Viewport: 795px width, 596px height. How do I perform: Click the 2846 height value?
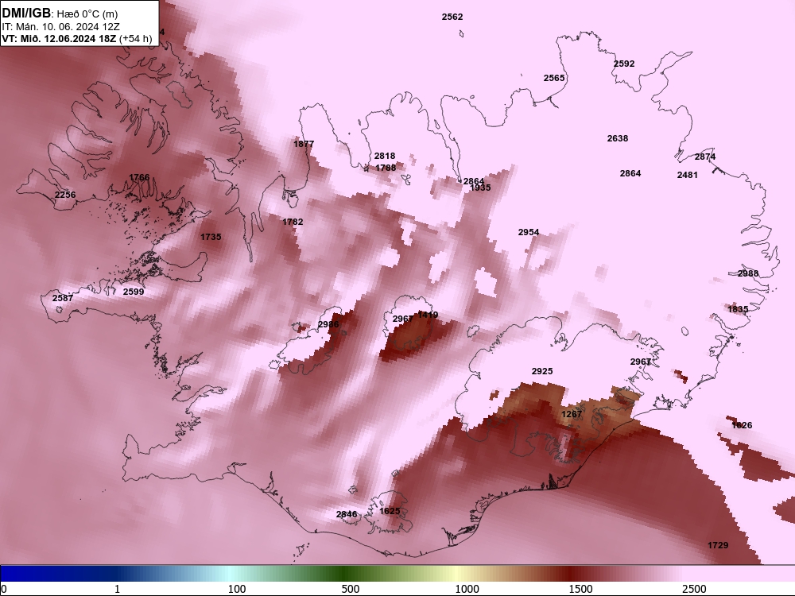click(x=347, y=514)
